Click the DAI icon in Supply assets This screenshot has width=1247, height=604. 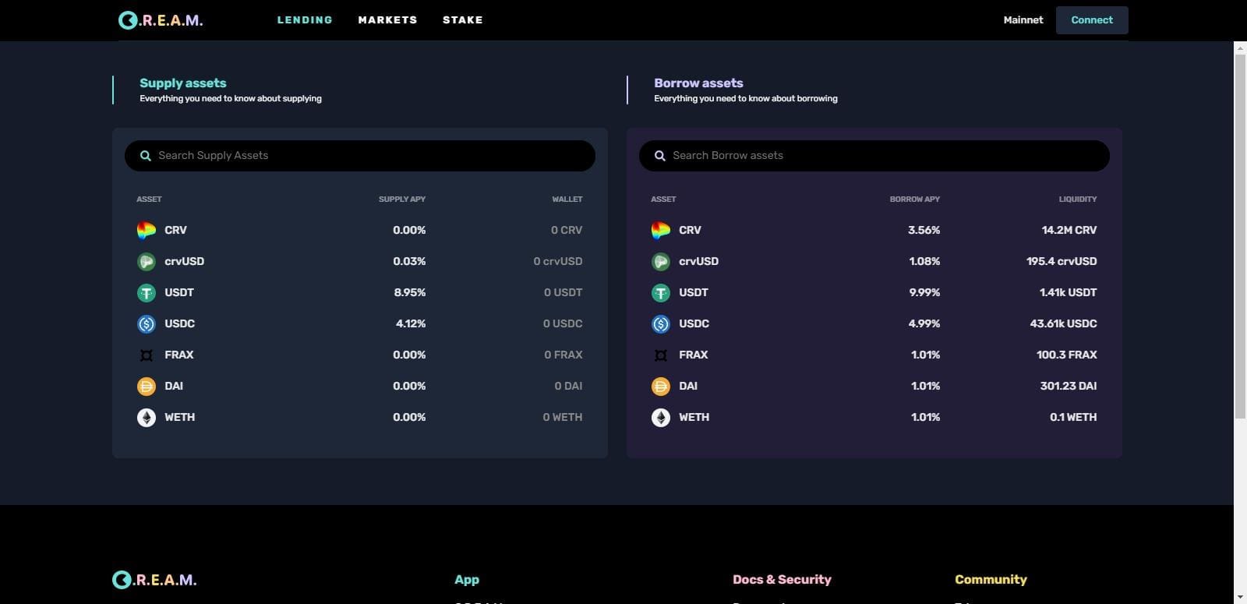(x=147, y=387)
